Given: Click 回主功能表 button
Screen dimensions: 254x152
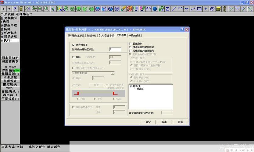Looking at the screenshot, I should pyautogui.click(x=10, y=61).
